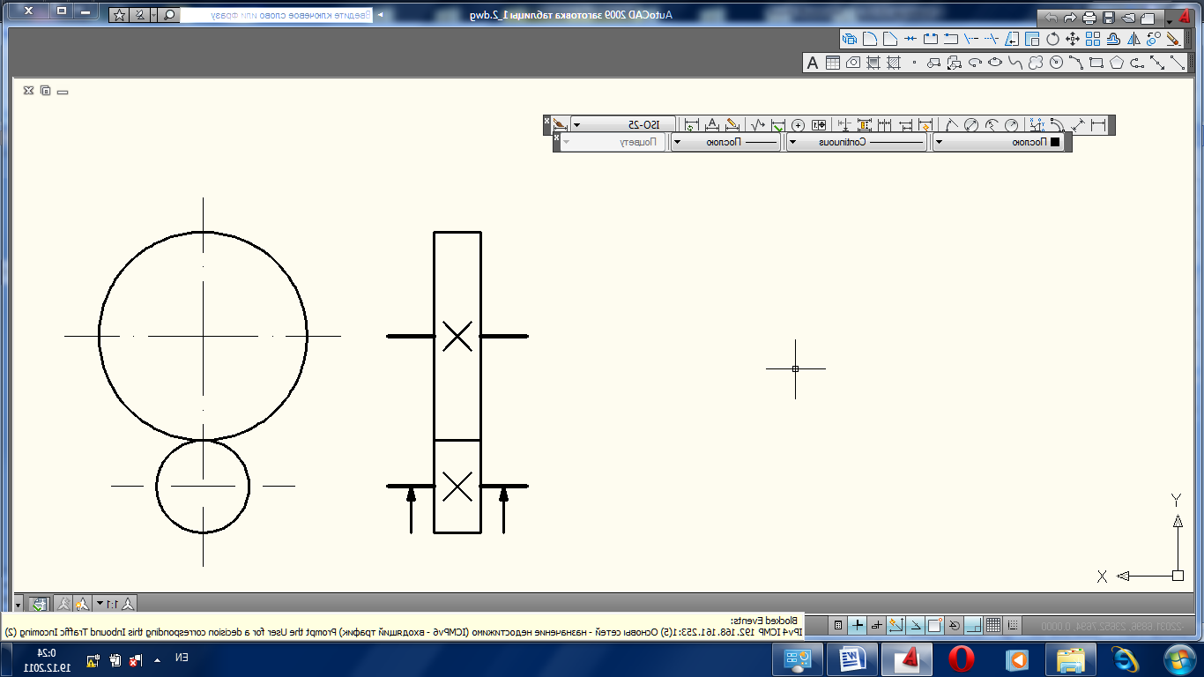Select the Linear dimension tool

[x=1098, y=125]
